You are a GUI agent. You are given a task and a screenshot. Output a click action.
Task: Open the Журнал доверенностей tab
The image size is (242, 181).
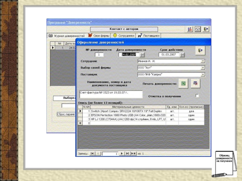coord(67,36)
